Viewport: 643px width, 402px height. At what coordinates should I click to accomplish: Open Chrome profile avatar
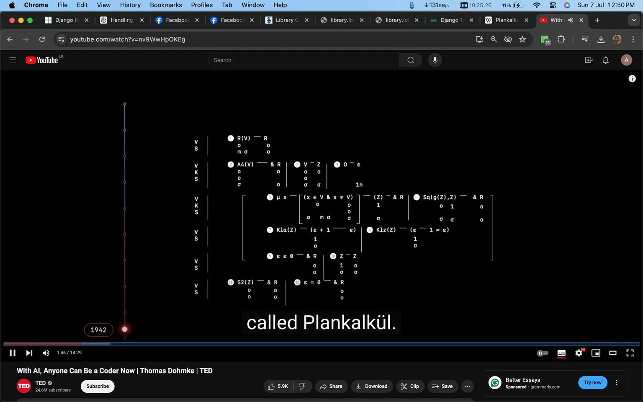(x=617, y=39)
